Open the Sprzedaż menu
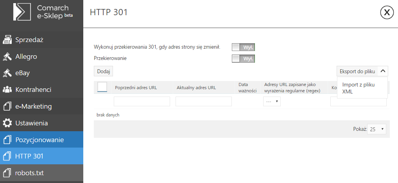This screenshot has width=398, height=183. [x=41, y=40]
